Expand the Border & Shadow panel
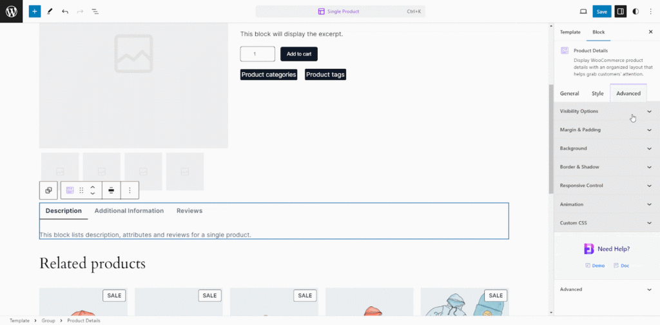Image resolution: width=660 pixels, height=325 pixels. (607, 167)
